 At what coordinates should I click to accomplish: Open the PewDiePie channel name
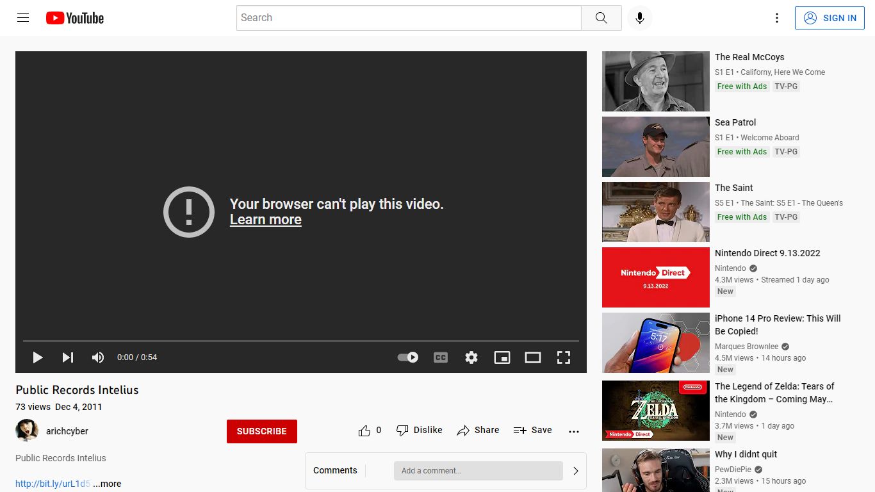733,470
